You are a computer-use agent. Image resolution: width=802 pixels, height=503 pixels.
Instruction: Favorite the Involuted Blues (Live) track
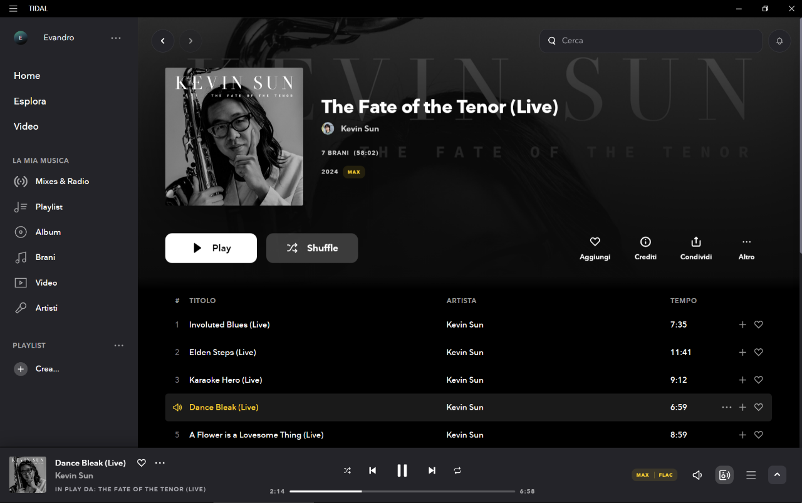(x=758, y=324)
